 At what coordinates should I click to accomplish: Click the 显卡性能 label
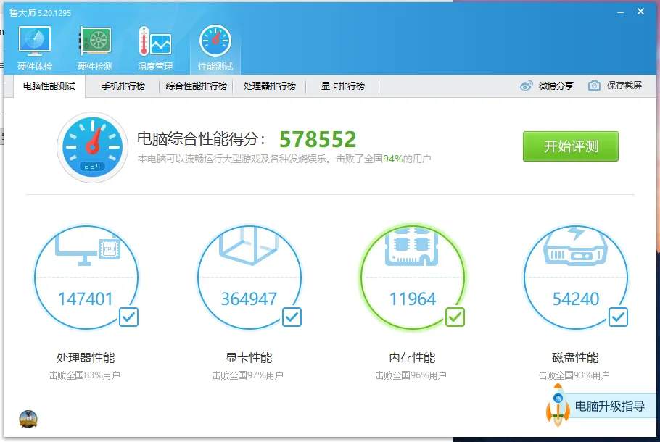coord(249,358)
